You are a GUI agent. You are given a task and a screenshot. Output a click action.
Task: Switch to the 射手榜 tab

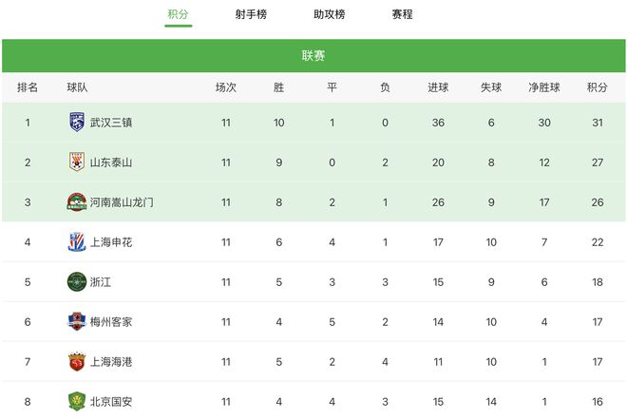251,14
